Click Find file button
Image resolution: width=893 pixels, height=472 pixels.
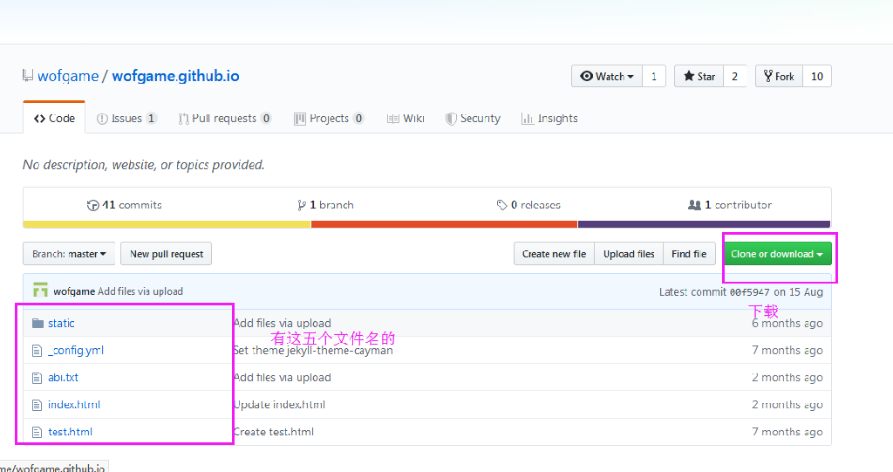coord(689,254)
